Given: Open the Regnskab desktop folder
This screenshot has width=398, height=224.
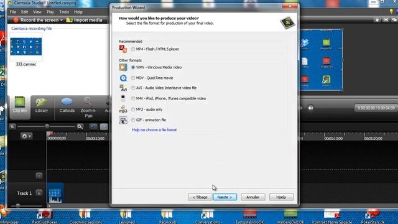Looking at the screenshot, I should click(x=167, y=217).
